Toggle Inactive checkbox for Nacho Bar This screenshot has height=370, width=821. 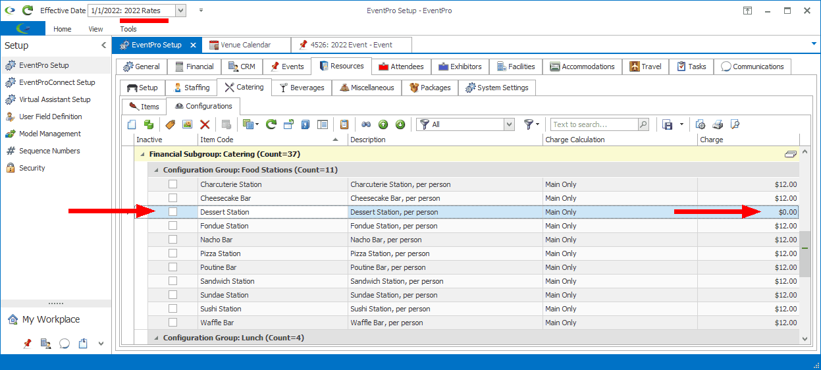pos(172,240)
